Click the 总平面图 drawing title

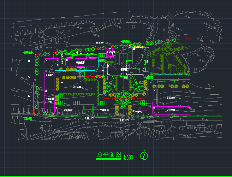click(109, 155)
